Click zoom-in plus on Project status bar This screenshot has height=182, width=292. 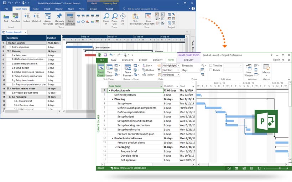287,168
